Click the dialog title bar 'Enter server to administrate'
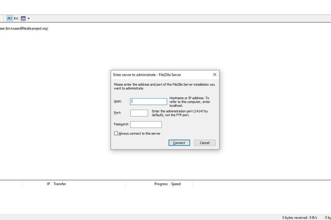Image resolution: width=331 pixels, height=220 pixels. pyautogui.click(x=147, y=75)
